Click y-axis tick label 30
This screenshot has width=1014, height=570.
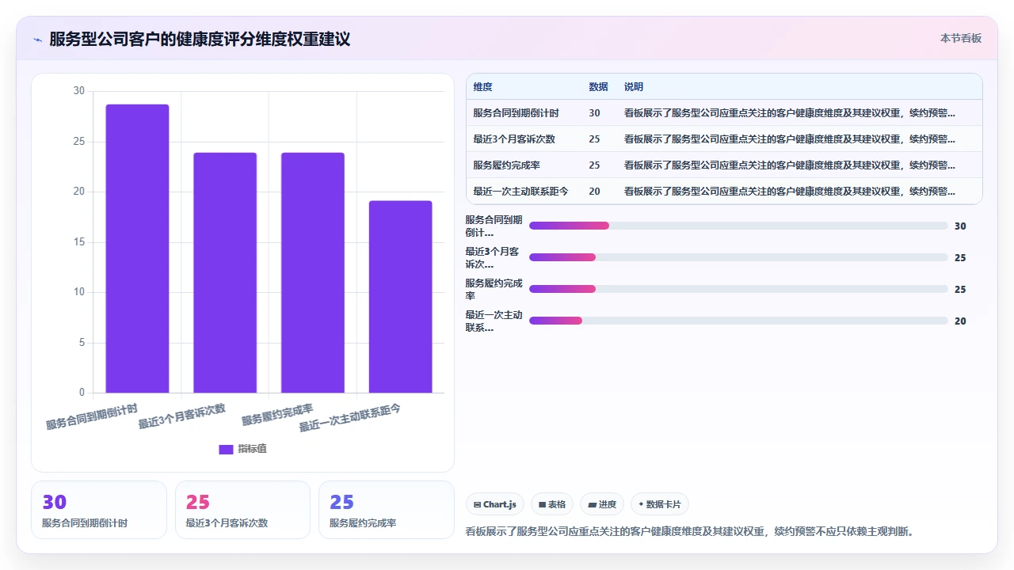[78, 91]
